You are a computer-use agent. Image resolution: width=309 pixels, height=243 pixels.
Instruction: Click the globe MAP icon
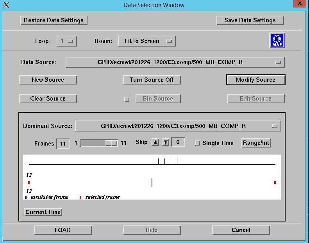(277, 41)
